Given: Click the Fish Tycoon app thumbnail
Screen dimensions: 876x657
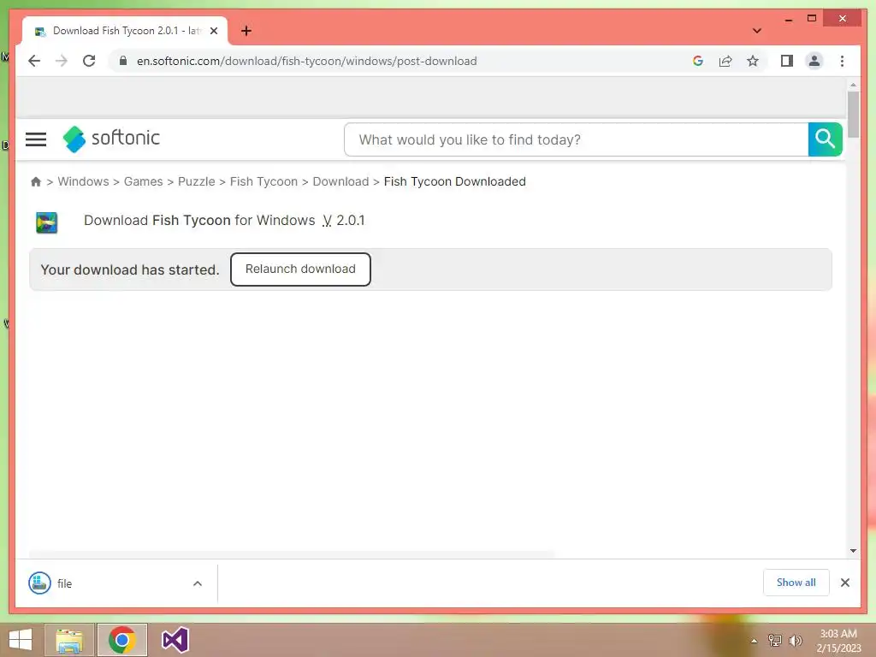Looking at the screenshot, I should point(47,222).
